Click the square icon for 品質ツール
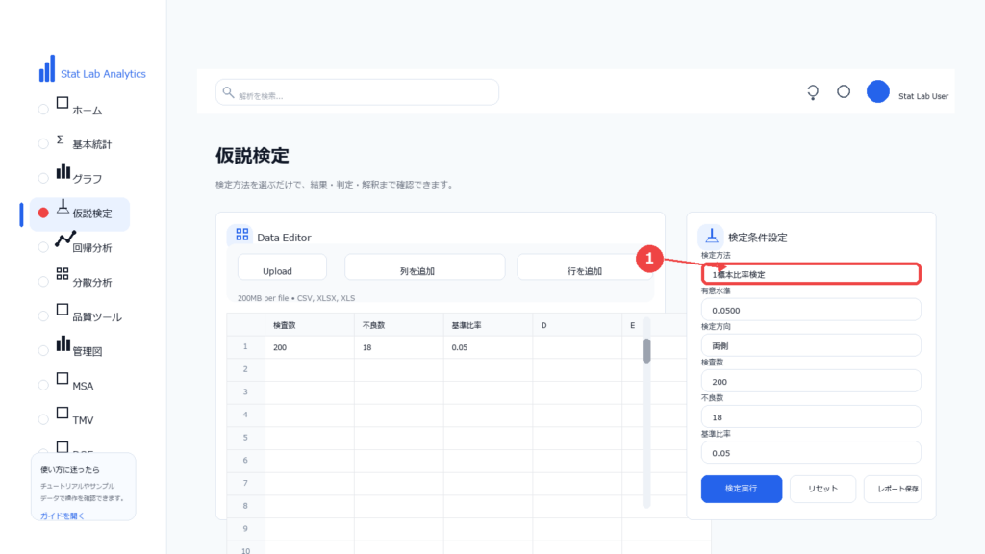985x554 pixels. [63, 310]
